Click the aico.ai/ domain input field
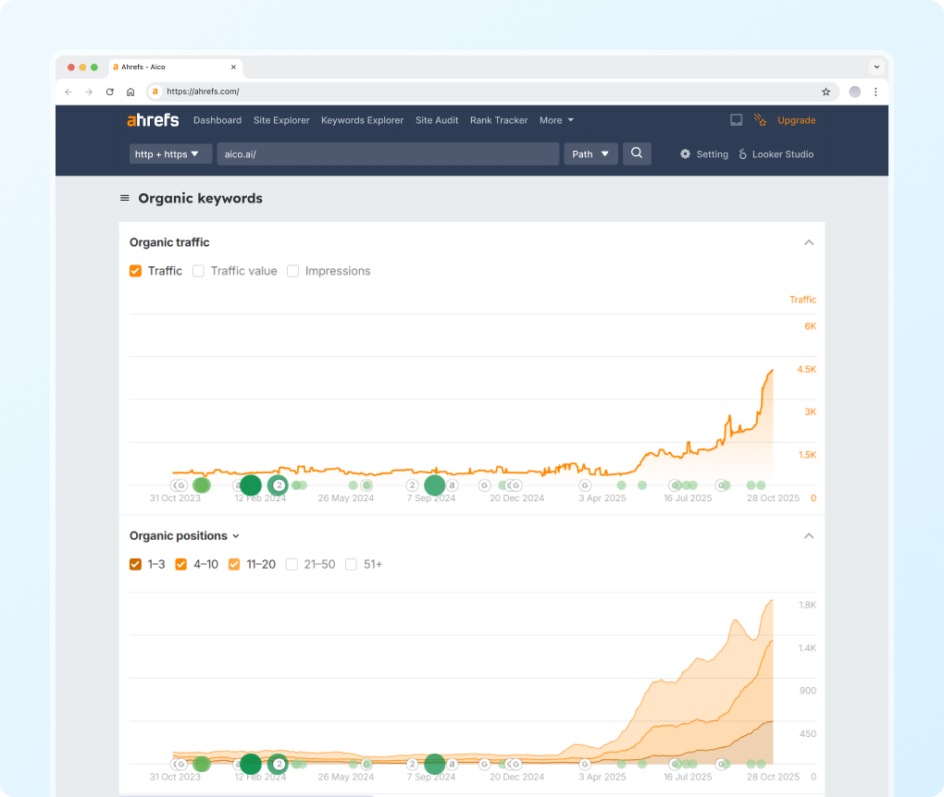 [388, 154]
